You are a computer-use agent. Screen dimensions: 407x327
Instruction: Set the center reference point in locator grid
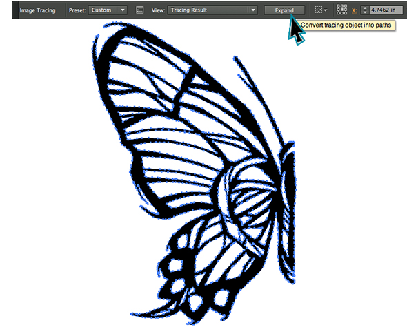(342, 10)
